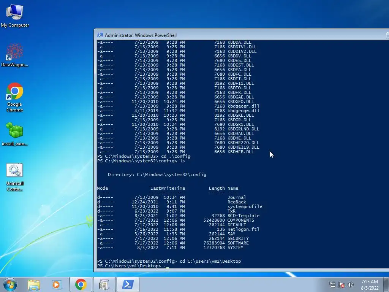Click the TxR directory entry
The height and width of the screenshot is (292, 389).
[x=231, y=211]
